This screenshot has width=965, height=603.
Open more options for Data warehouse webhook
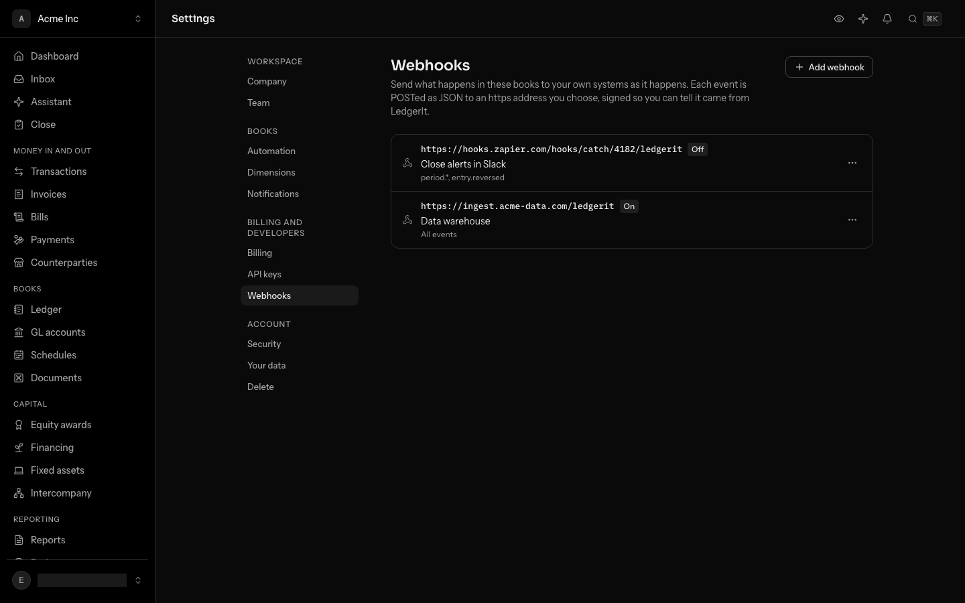pyautogui.click(x=852, y=220)
